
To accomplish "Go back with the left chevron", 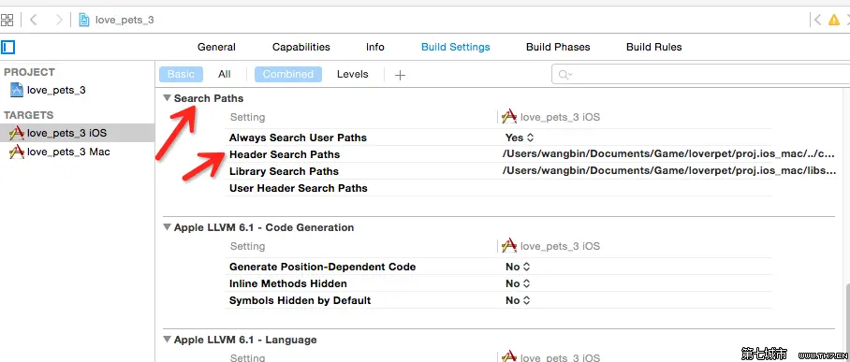I will (x=34, y=20).
